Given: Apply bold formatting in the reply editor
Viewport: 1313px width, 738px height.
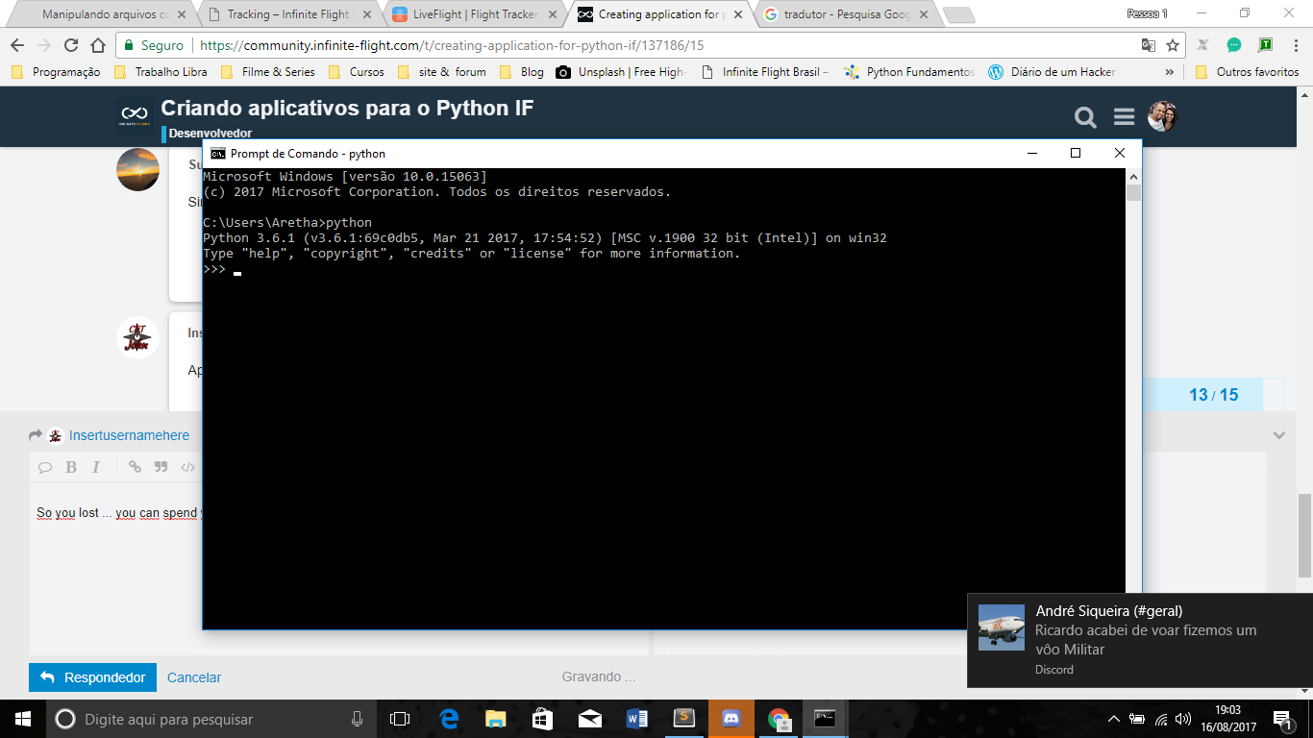Looking at the screenshot, I should 71,467.
